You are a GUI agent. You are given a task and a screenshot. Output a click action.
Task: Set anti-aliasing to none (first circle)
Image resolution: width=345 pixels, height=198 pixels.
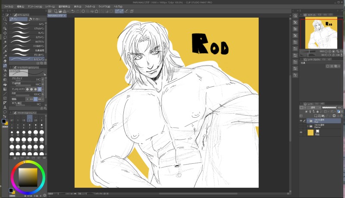coord(28,89)
